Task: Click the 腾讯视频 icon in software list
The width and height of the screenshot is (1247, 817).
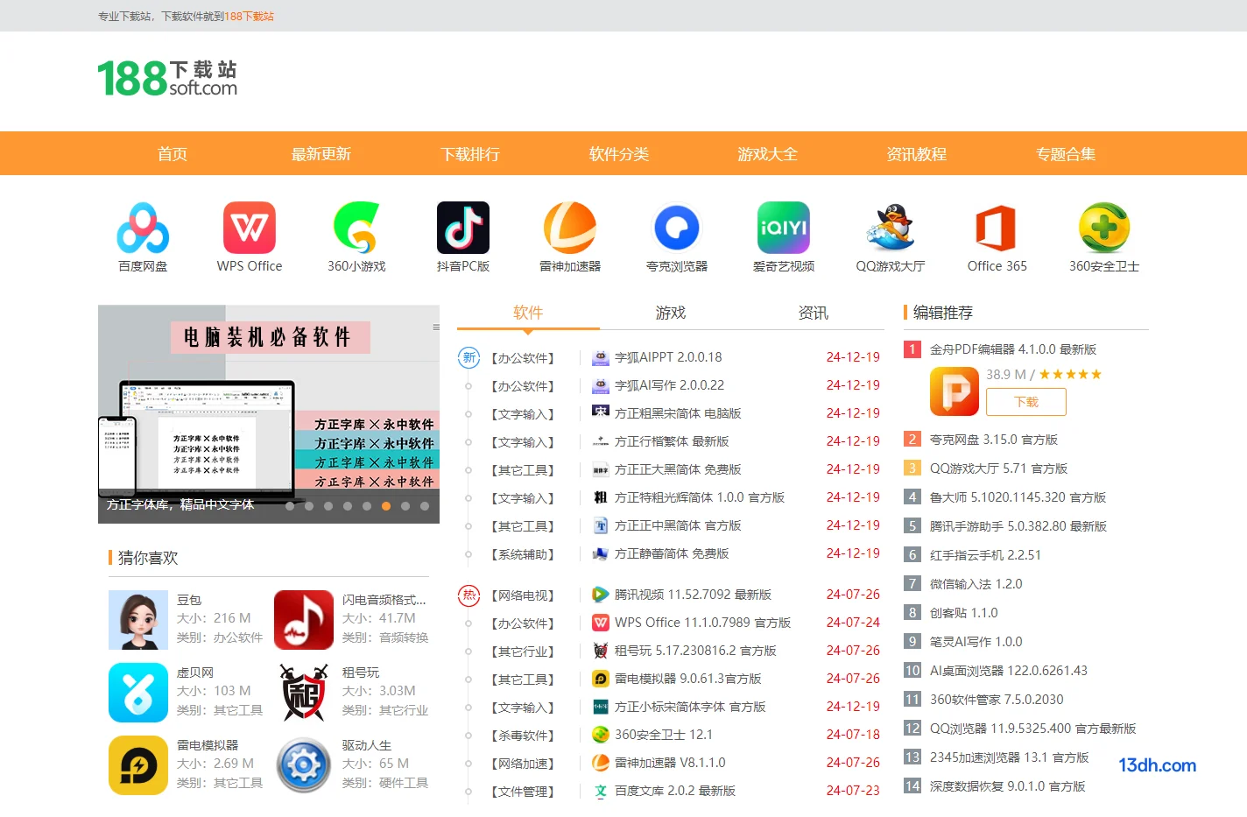Action: [601, 595]
